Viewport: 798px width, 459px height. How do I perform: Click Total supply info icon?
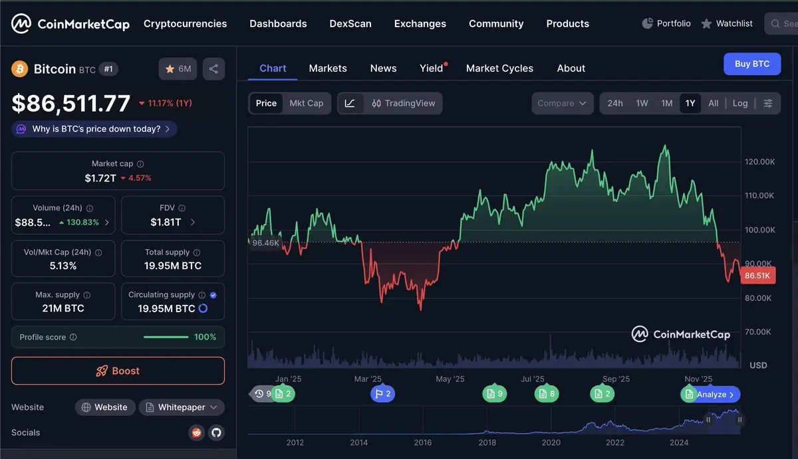[198, 252]
